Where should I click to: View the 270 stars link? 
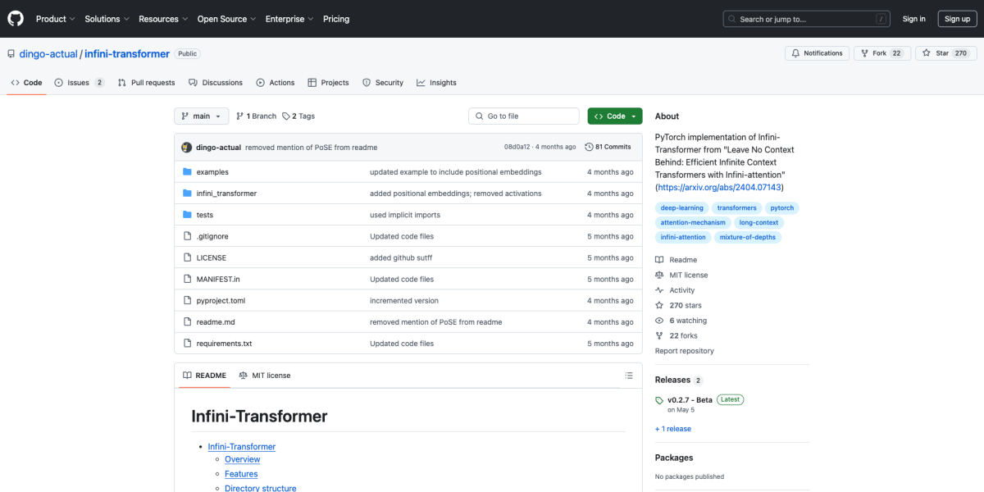coord(678,305)
